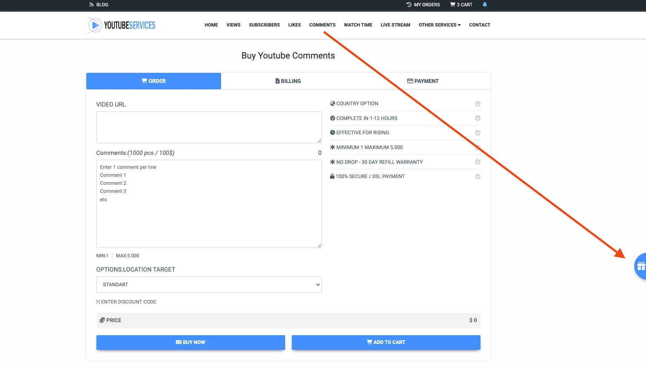Click help icon next to Country Option
The width and height of the screenshot is (646, 368).
pos(478,104)
